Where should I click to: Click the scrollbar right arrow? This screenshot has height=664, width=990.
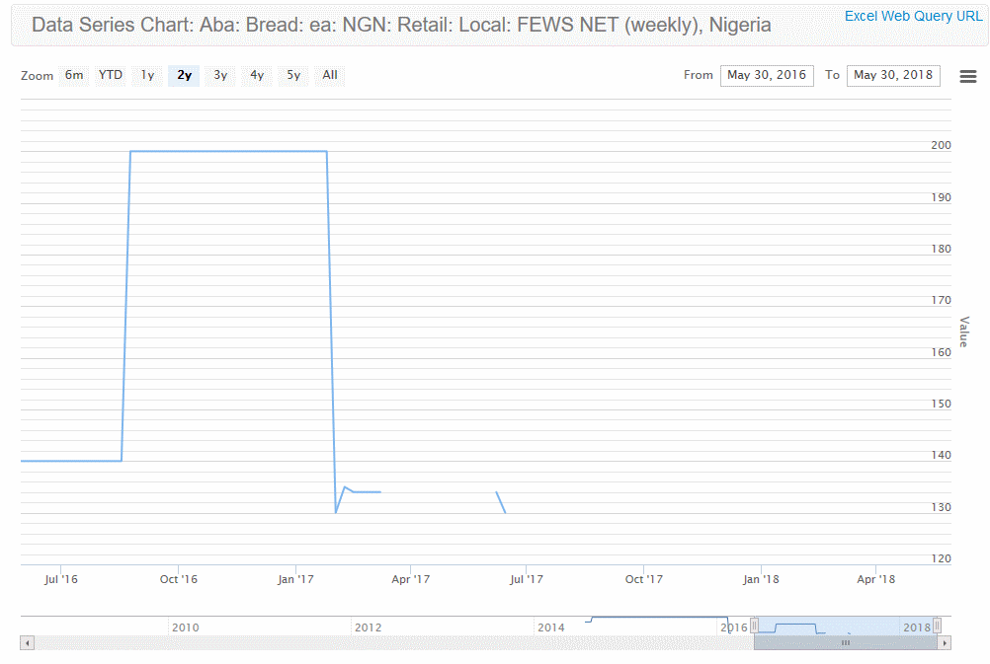(945, 643)
